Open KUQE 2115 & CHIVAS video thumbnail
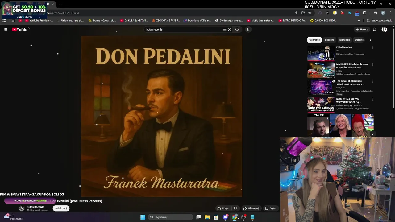 point(321,105)
